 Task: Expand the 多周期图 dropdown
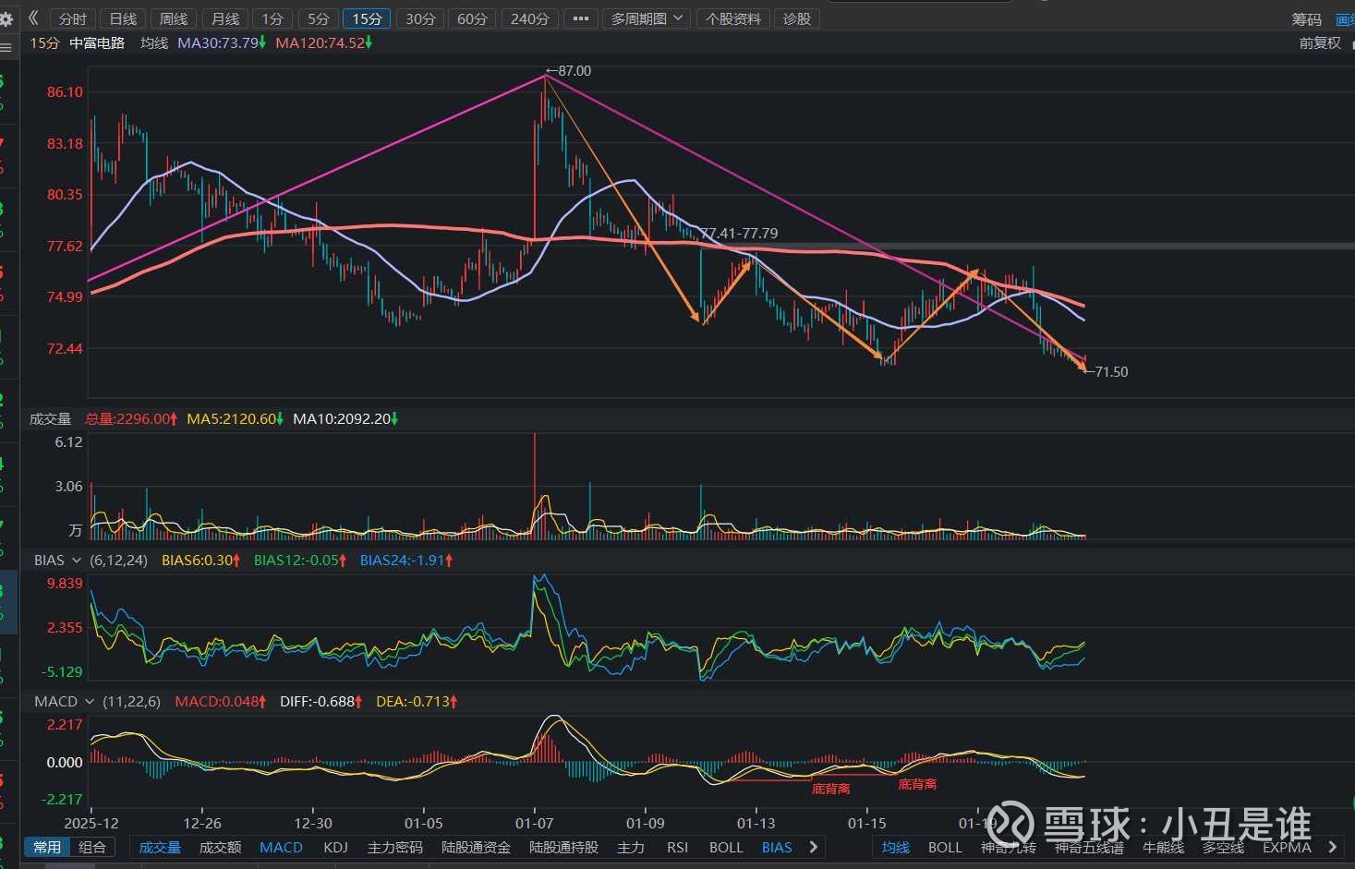pos(647,18)
